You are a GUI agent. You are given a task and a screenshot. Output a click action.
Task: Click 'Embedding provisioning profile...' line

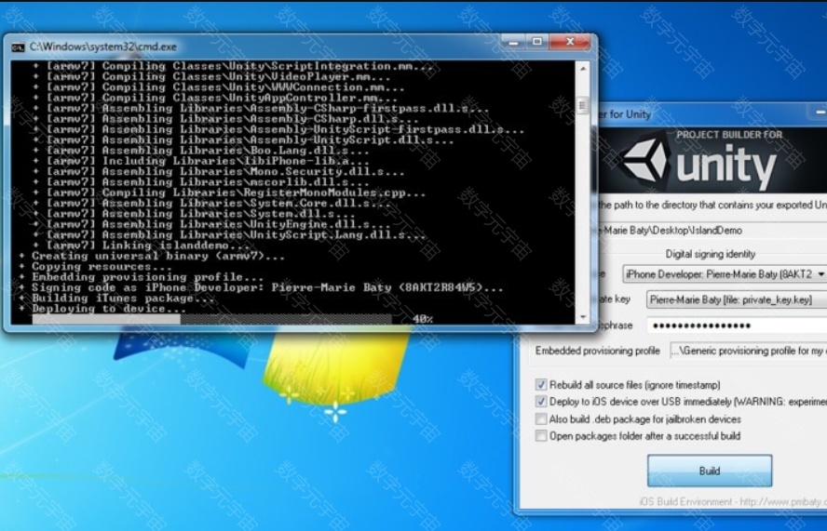[x=141, y=277]
